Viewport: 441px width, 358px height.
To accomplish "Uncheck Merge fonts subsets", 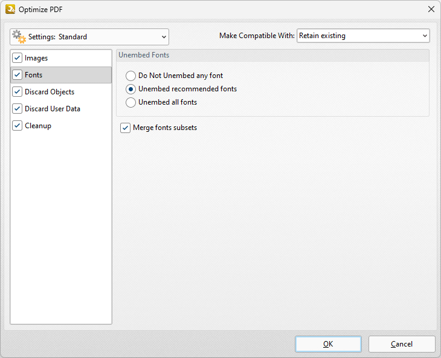I will pyautogui.click(x=125, y=128).
